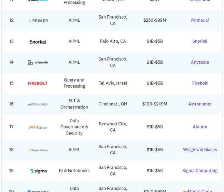Click the Snorkel logo image
224x192 pixels.
tap(38, 42)
